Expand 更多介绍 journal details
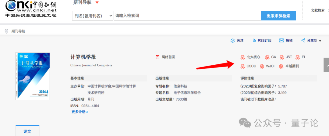The image size is (329, 136). [80, 112]
